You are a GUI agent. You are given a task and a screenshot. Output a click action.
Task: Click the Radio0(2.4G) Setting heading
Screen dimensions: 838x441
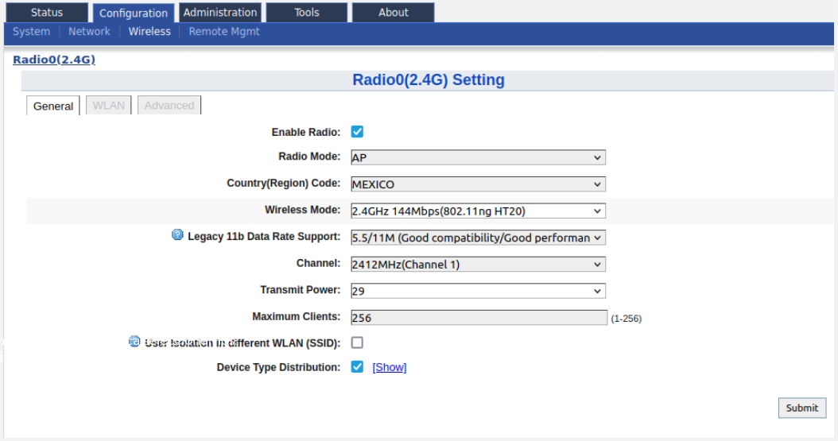428,80
